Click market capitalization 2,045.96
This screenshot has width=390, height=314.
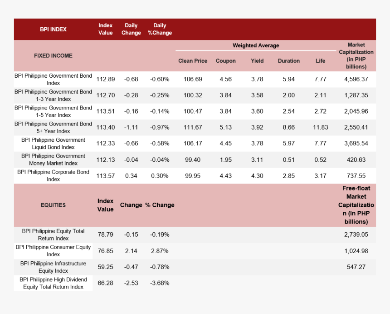[x=356, y=111]
